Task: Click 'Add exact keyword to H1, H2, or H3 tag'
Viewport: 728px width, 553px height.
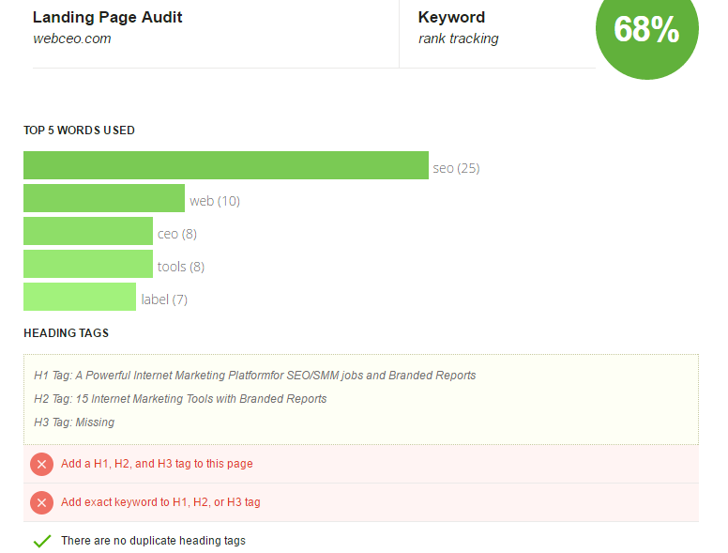Action: click(x=160, y=502)
